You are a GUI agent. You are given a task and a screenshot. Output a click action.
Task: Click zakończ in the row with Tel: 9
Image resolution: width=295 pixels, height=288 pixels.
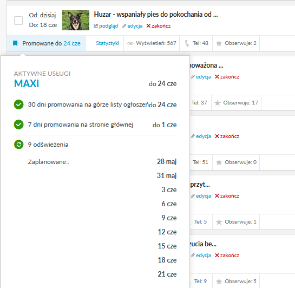[x=230, y=256]
